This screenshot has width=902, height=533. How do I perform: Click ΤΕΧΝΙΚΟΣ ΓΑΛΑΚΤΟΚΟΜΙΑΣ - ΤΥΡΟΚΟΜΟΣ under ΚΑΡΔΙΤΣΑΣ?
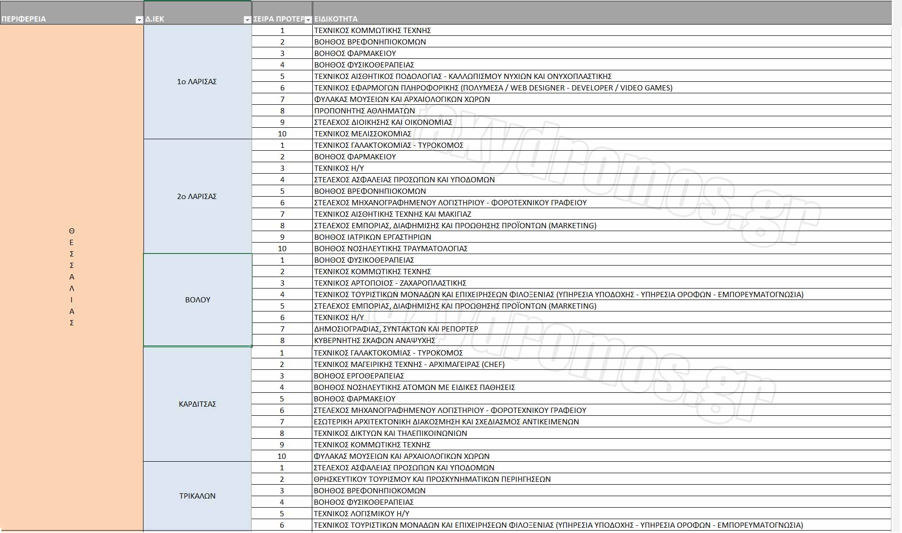click(x=602, y=353)
